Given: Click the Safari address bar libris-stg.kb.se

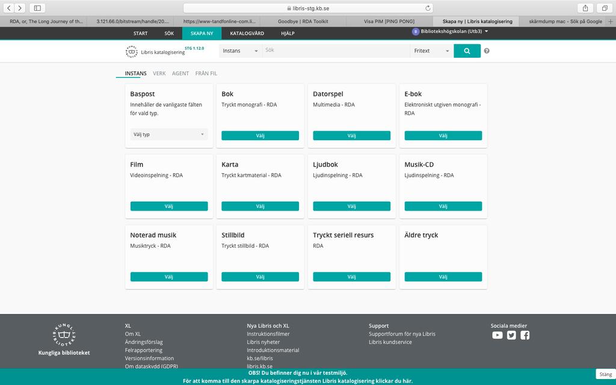Looking at the screenshot, I should [308, 8].
